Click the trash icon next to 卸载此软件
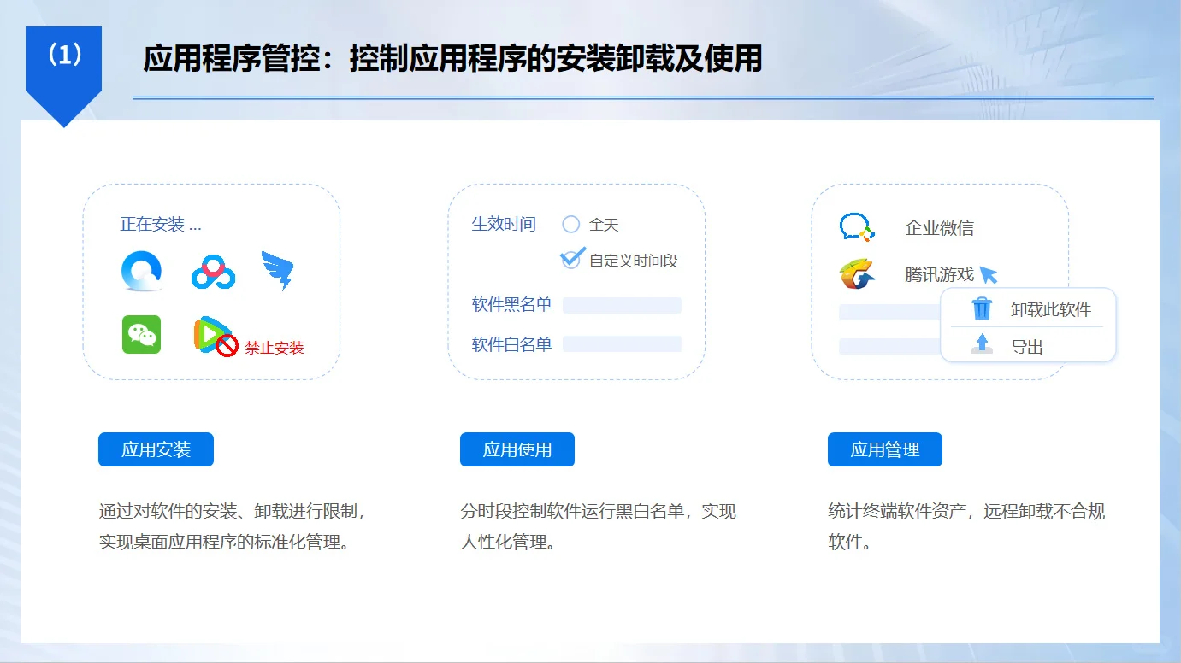Screen dimensions: 1181x663 tap(980, 309)
